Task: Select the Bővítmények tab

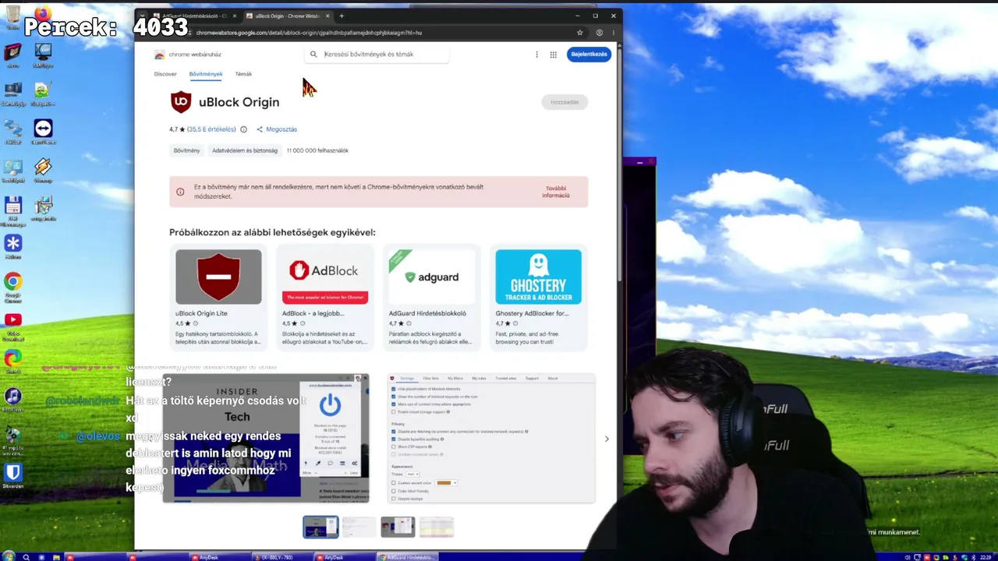Action: [x=206, y=74]
